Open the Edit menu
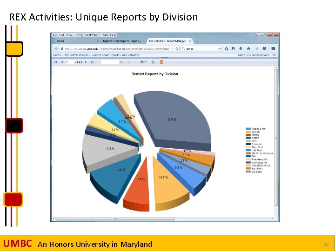The width and height of the screenshot is (335, 251). 61,35
